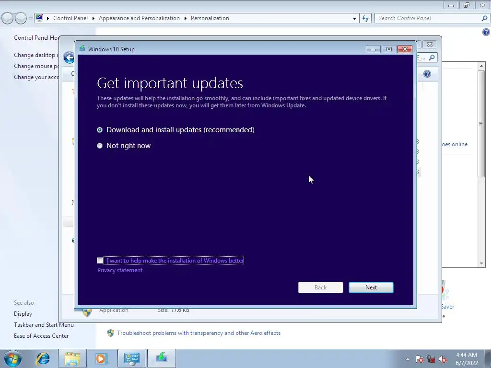Image resolution: width=491 pixels, height=368 pixels.
Task: Open the clock showing 4:44 AM
Action: point(467,359)
